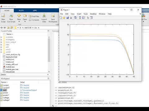Click the Value column header in Workspace
The height and width of the screenshot is (111, 149).
(22, 82)
